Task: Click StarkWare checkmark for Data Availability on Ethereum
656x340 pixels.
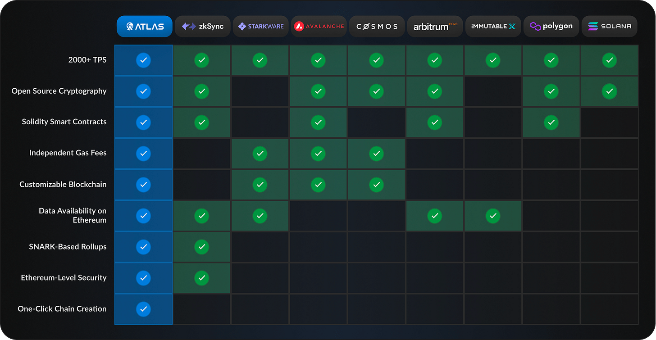Action: point(260,216)
